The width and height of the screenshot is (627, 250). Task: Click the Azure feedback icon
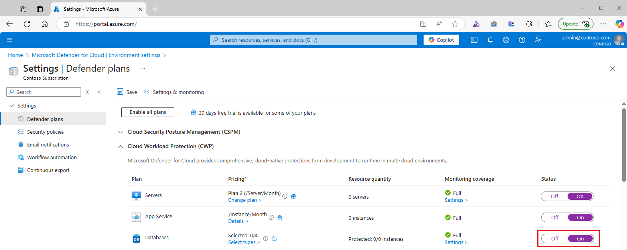538,40
